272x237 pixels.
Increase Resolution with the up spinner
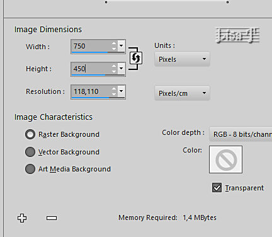pyautogui.click(x=114, y=89)
